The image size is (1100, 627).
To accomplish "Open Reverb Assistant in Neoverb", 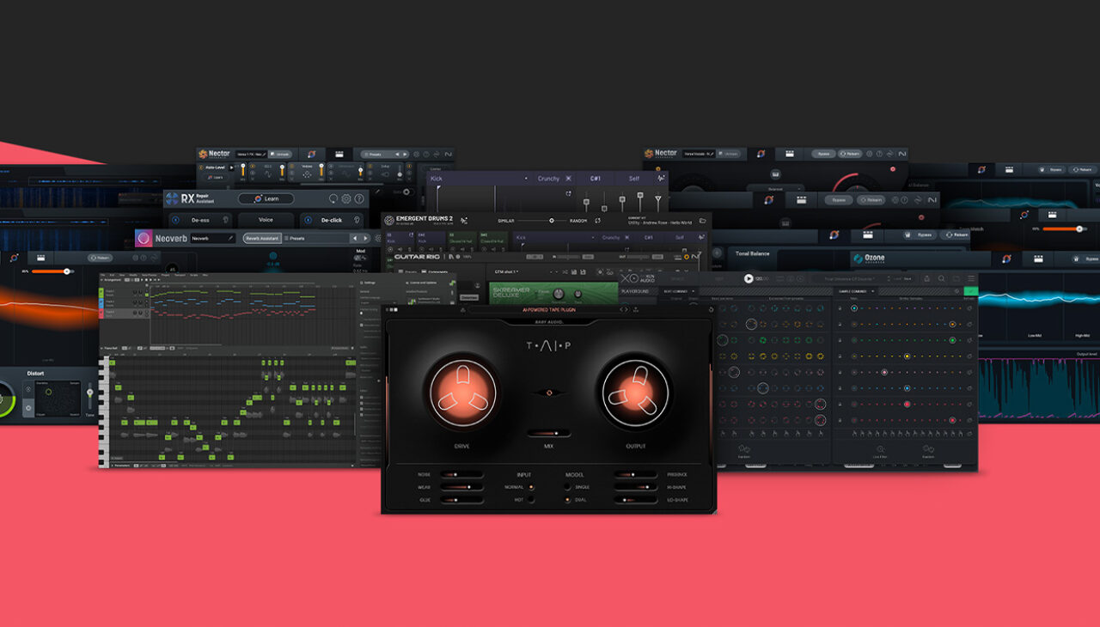I will tap(262, 238).
